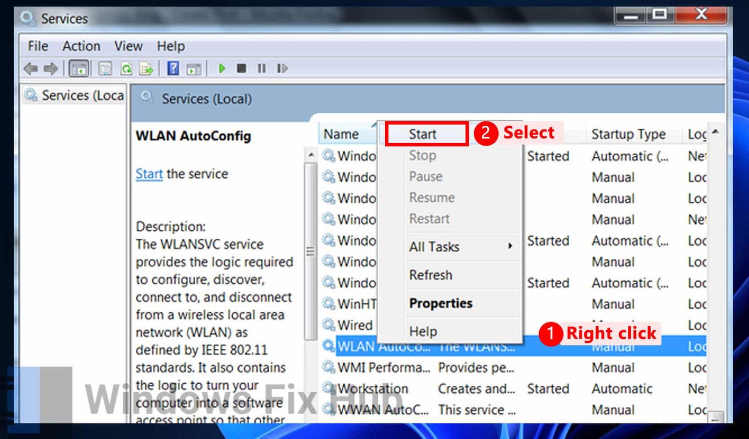Image resolution: width=749 pixels, height=439 pixels.
Task: Click the Services window title bar icon
Action: [28, 18]
